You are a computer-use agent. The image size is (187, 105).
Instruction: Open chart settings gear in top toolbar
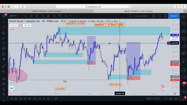pos(154,16)
